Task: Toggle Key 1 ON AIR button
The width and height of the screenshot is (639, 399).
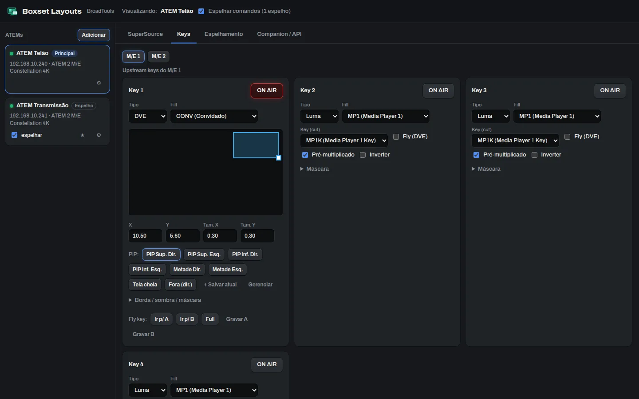Action: tap(267, 90)
